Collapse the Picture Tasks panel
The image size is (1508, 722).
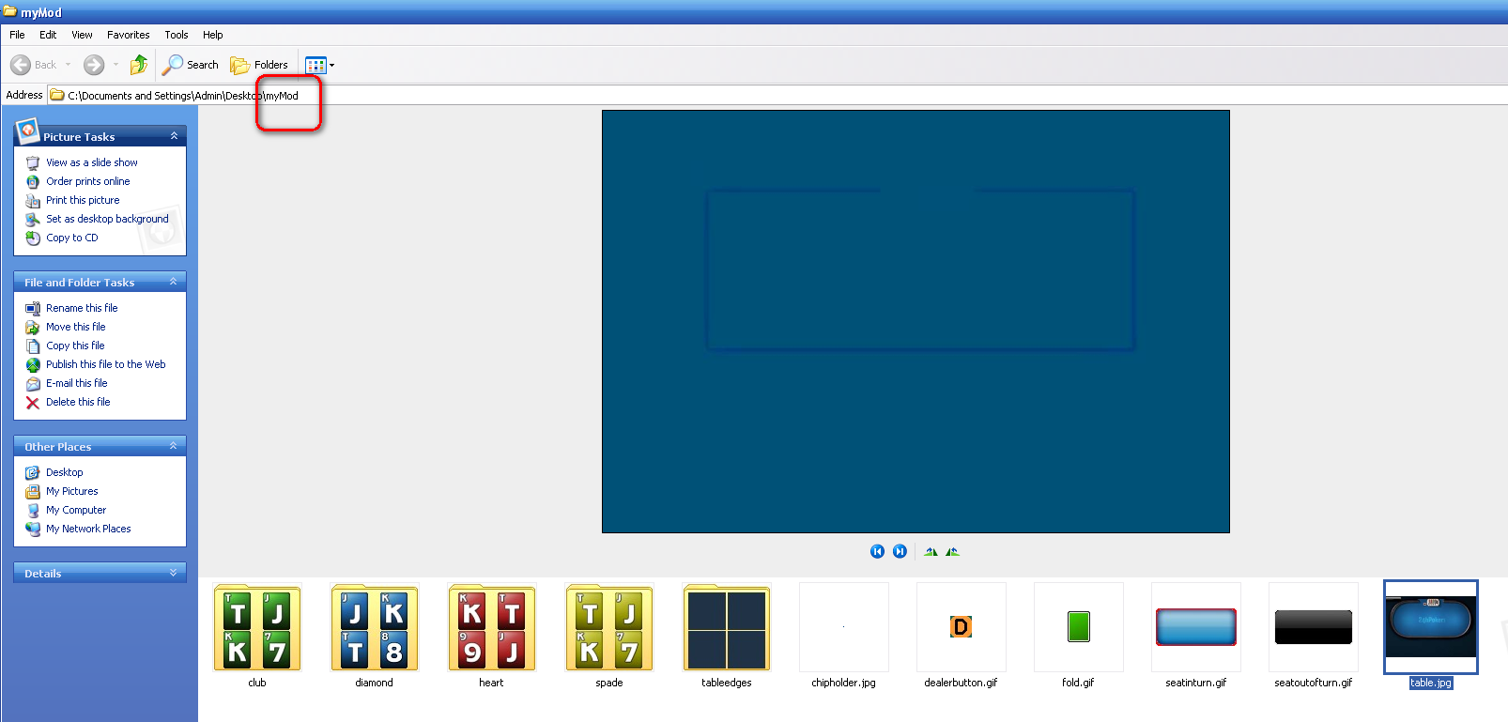click(174, 136)
